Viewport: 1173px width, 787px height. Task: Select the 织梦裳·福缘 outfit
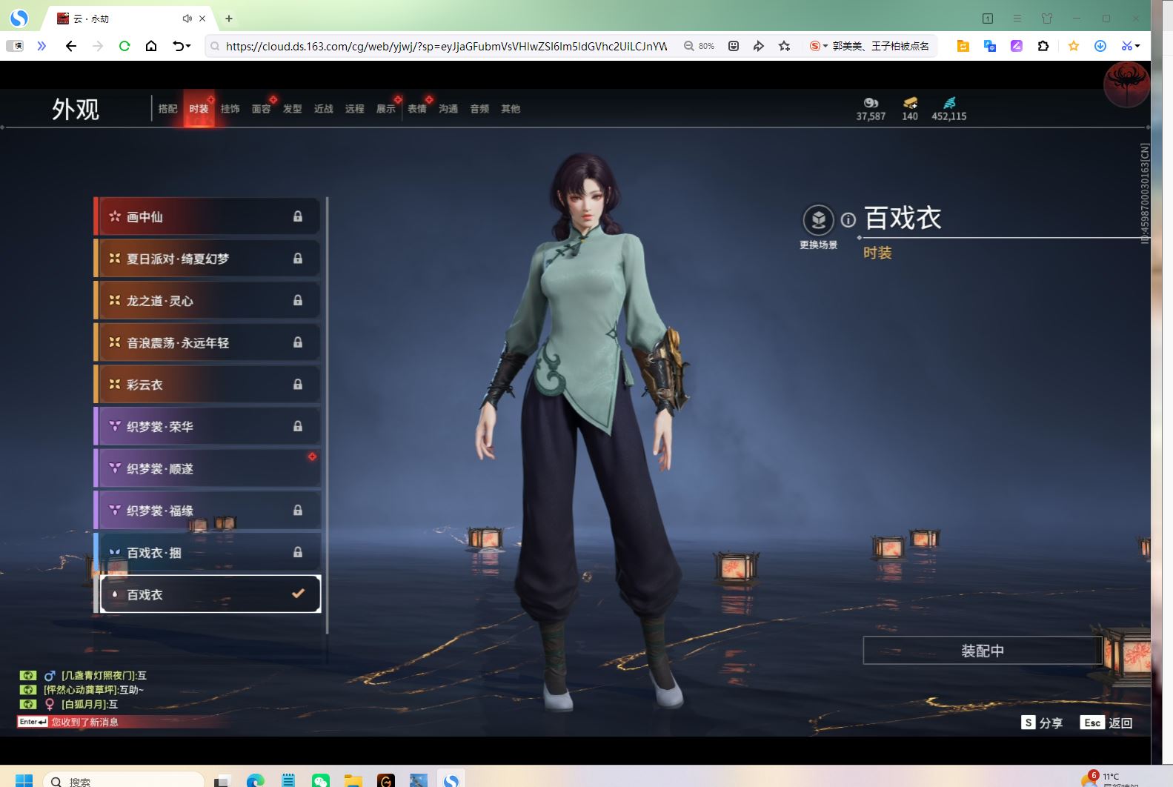(207, 511)
